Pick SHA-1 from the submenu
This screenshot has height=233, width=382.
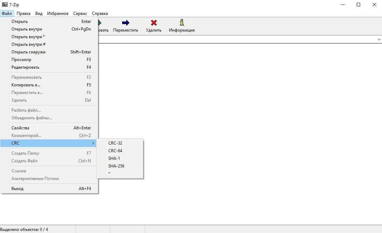120,158
